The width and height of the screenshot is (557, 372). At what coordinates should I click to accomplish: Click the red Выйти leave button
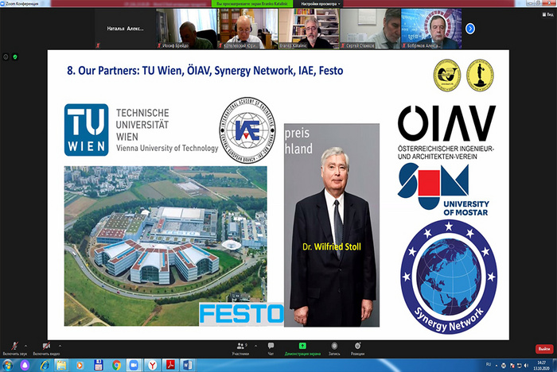tap(544, 349)
